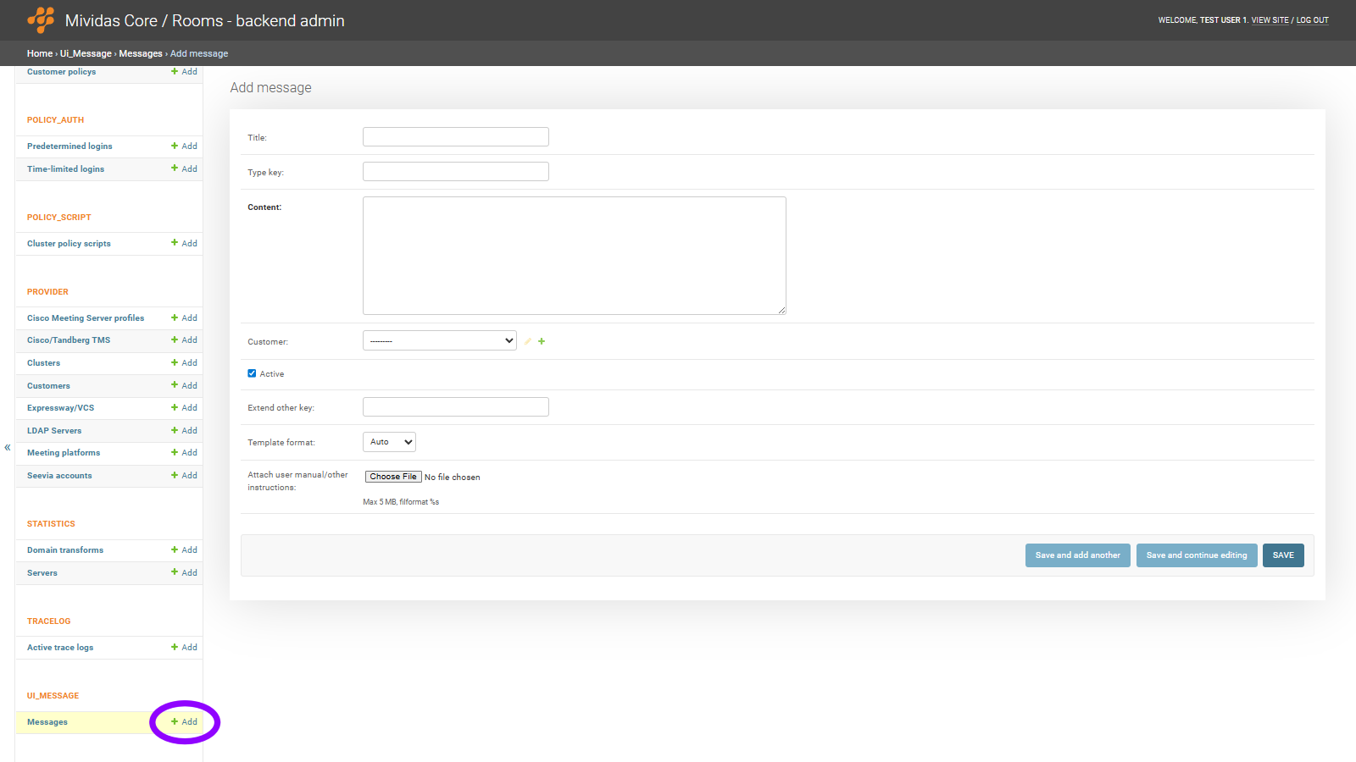This screenshot has height=762, width=1356.
Task: Click the SAVE button
Action: tap(1282, 555)
